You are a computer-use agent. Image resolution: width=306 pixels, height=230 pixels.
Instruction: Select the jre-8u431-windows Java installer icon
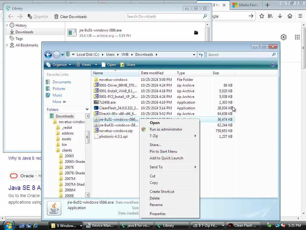96,125
